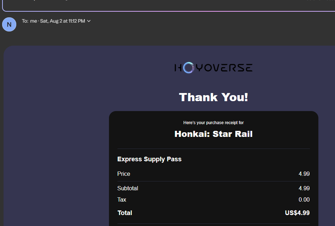Image resolution: width=335 pixels, height=226 pixels.
Task: Click 'Here's your purchase receipt for' text
Action: 213,123
